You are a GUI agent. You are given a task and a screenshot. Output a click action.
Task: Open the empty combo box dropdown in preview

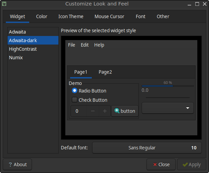(167, 108)
